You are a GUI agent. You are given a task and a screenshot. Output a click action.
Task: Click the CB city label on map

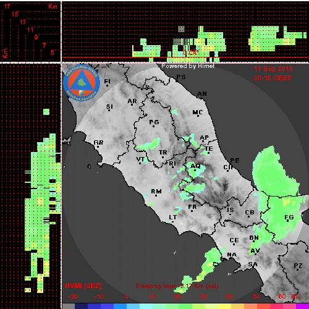tap(250, 213)
